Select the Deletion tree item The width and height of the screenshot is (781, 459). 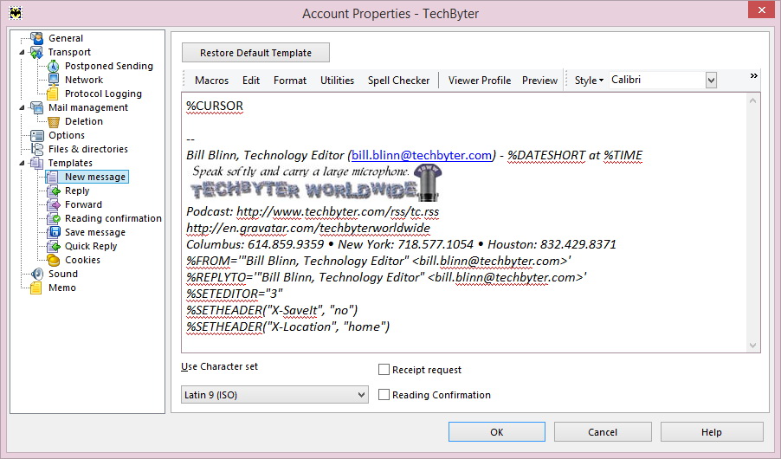pos(84,121)
